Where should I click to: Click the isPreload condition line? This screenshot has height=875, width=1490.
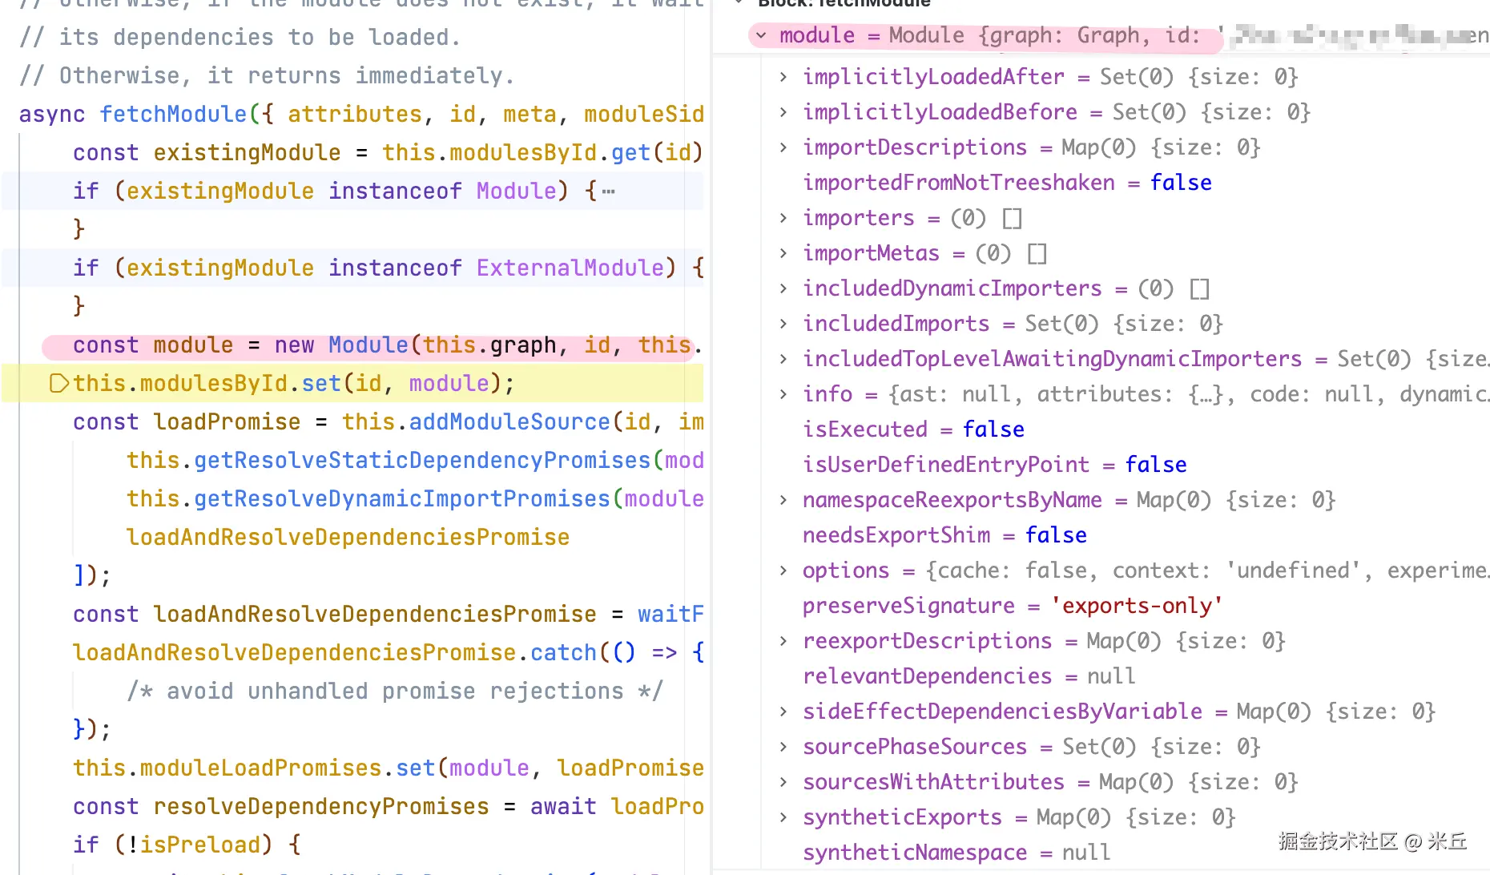click(187, 845)
